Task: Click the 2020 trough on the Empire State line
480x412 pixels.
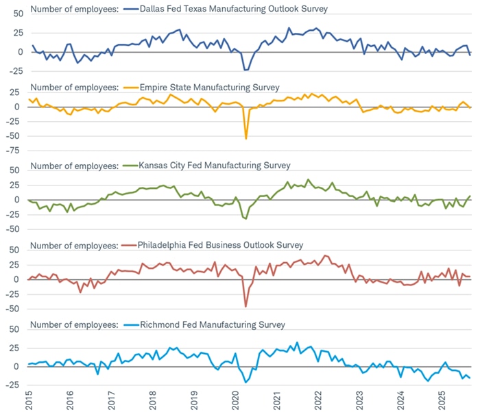Action: tap(246, 139)
